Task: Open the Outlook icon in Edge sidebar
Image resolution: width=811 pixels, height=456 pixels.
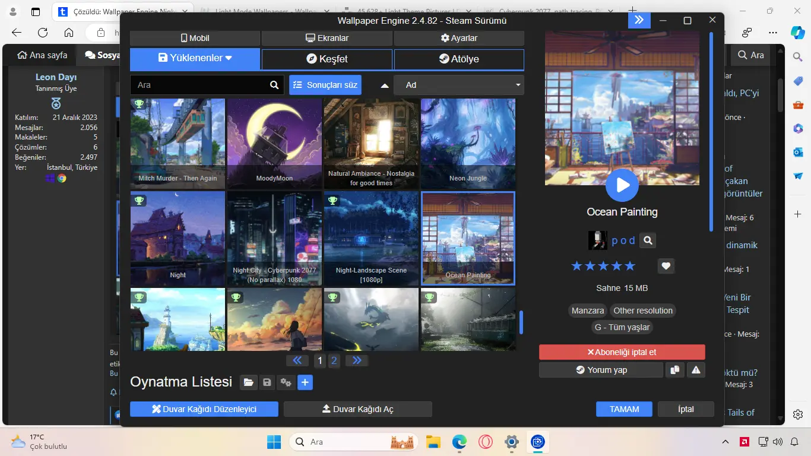Action: coord(798,152)
